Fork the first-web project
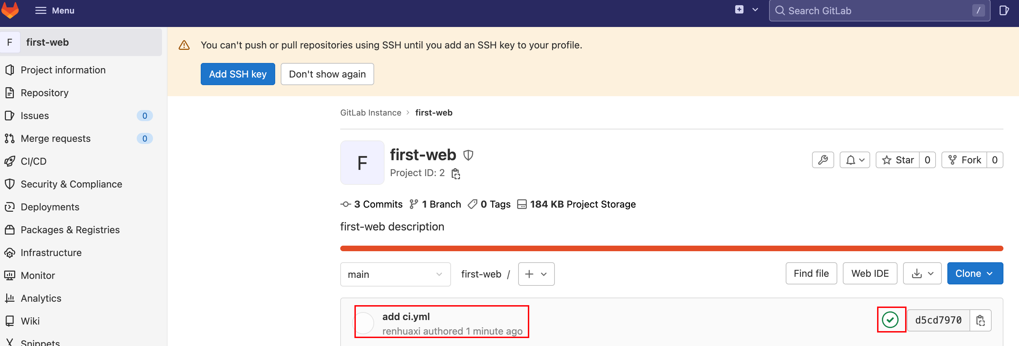1019x346 pixels. pos(964,160)
